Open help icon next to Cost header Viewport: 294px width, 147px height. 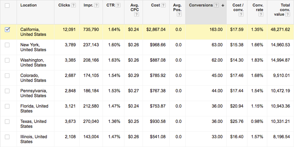coord(163,5)
